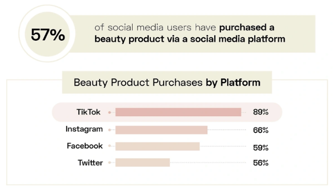Click the TikTok platform label

coord(88,112)
